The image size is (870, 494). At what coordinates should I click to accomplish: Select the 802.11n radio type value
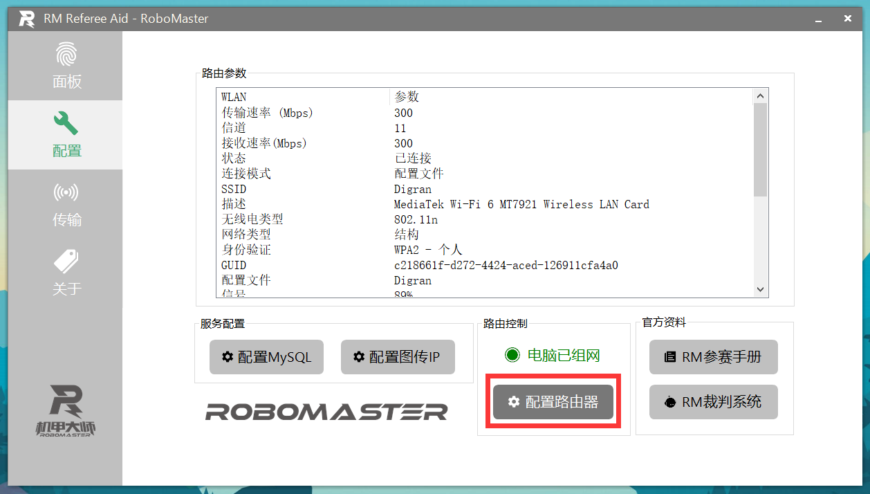pyautogui.click(x=416, y=219)
